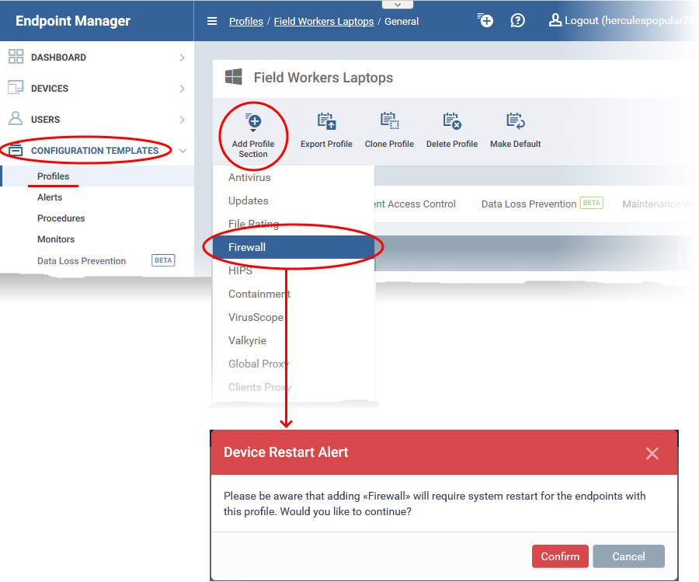Select Valkyrie from the dropdown list
The height and width of the screenshot is (582, 699).
294,340
